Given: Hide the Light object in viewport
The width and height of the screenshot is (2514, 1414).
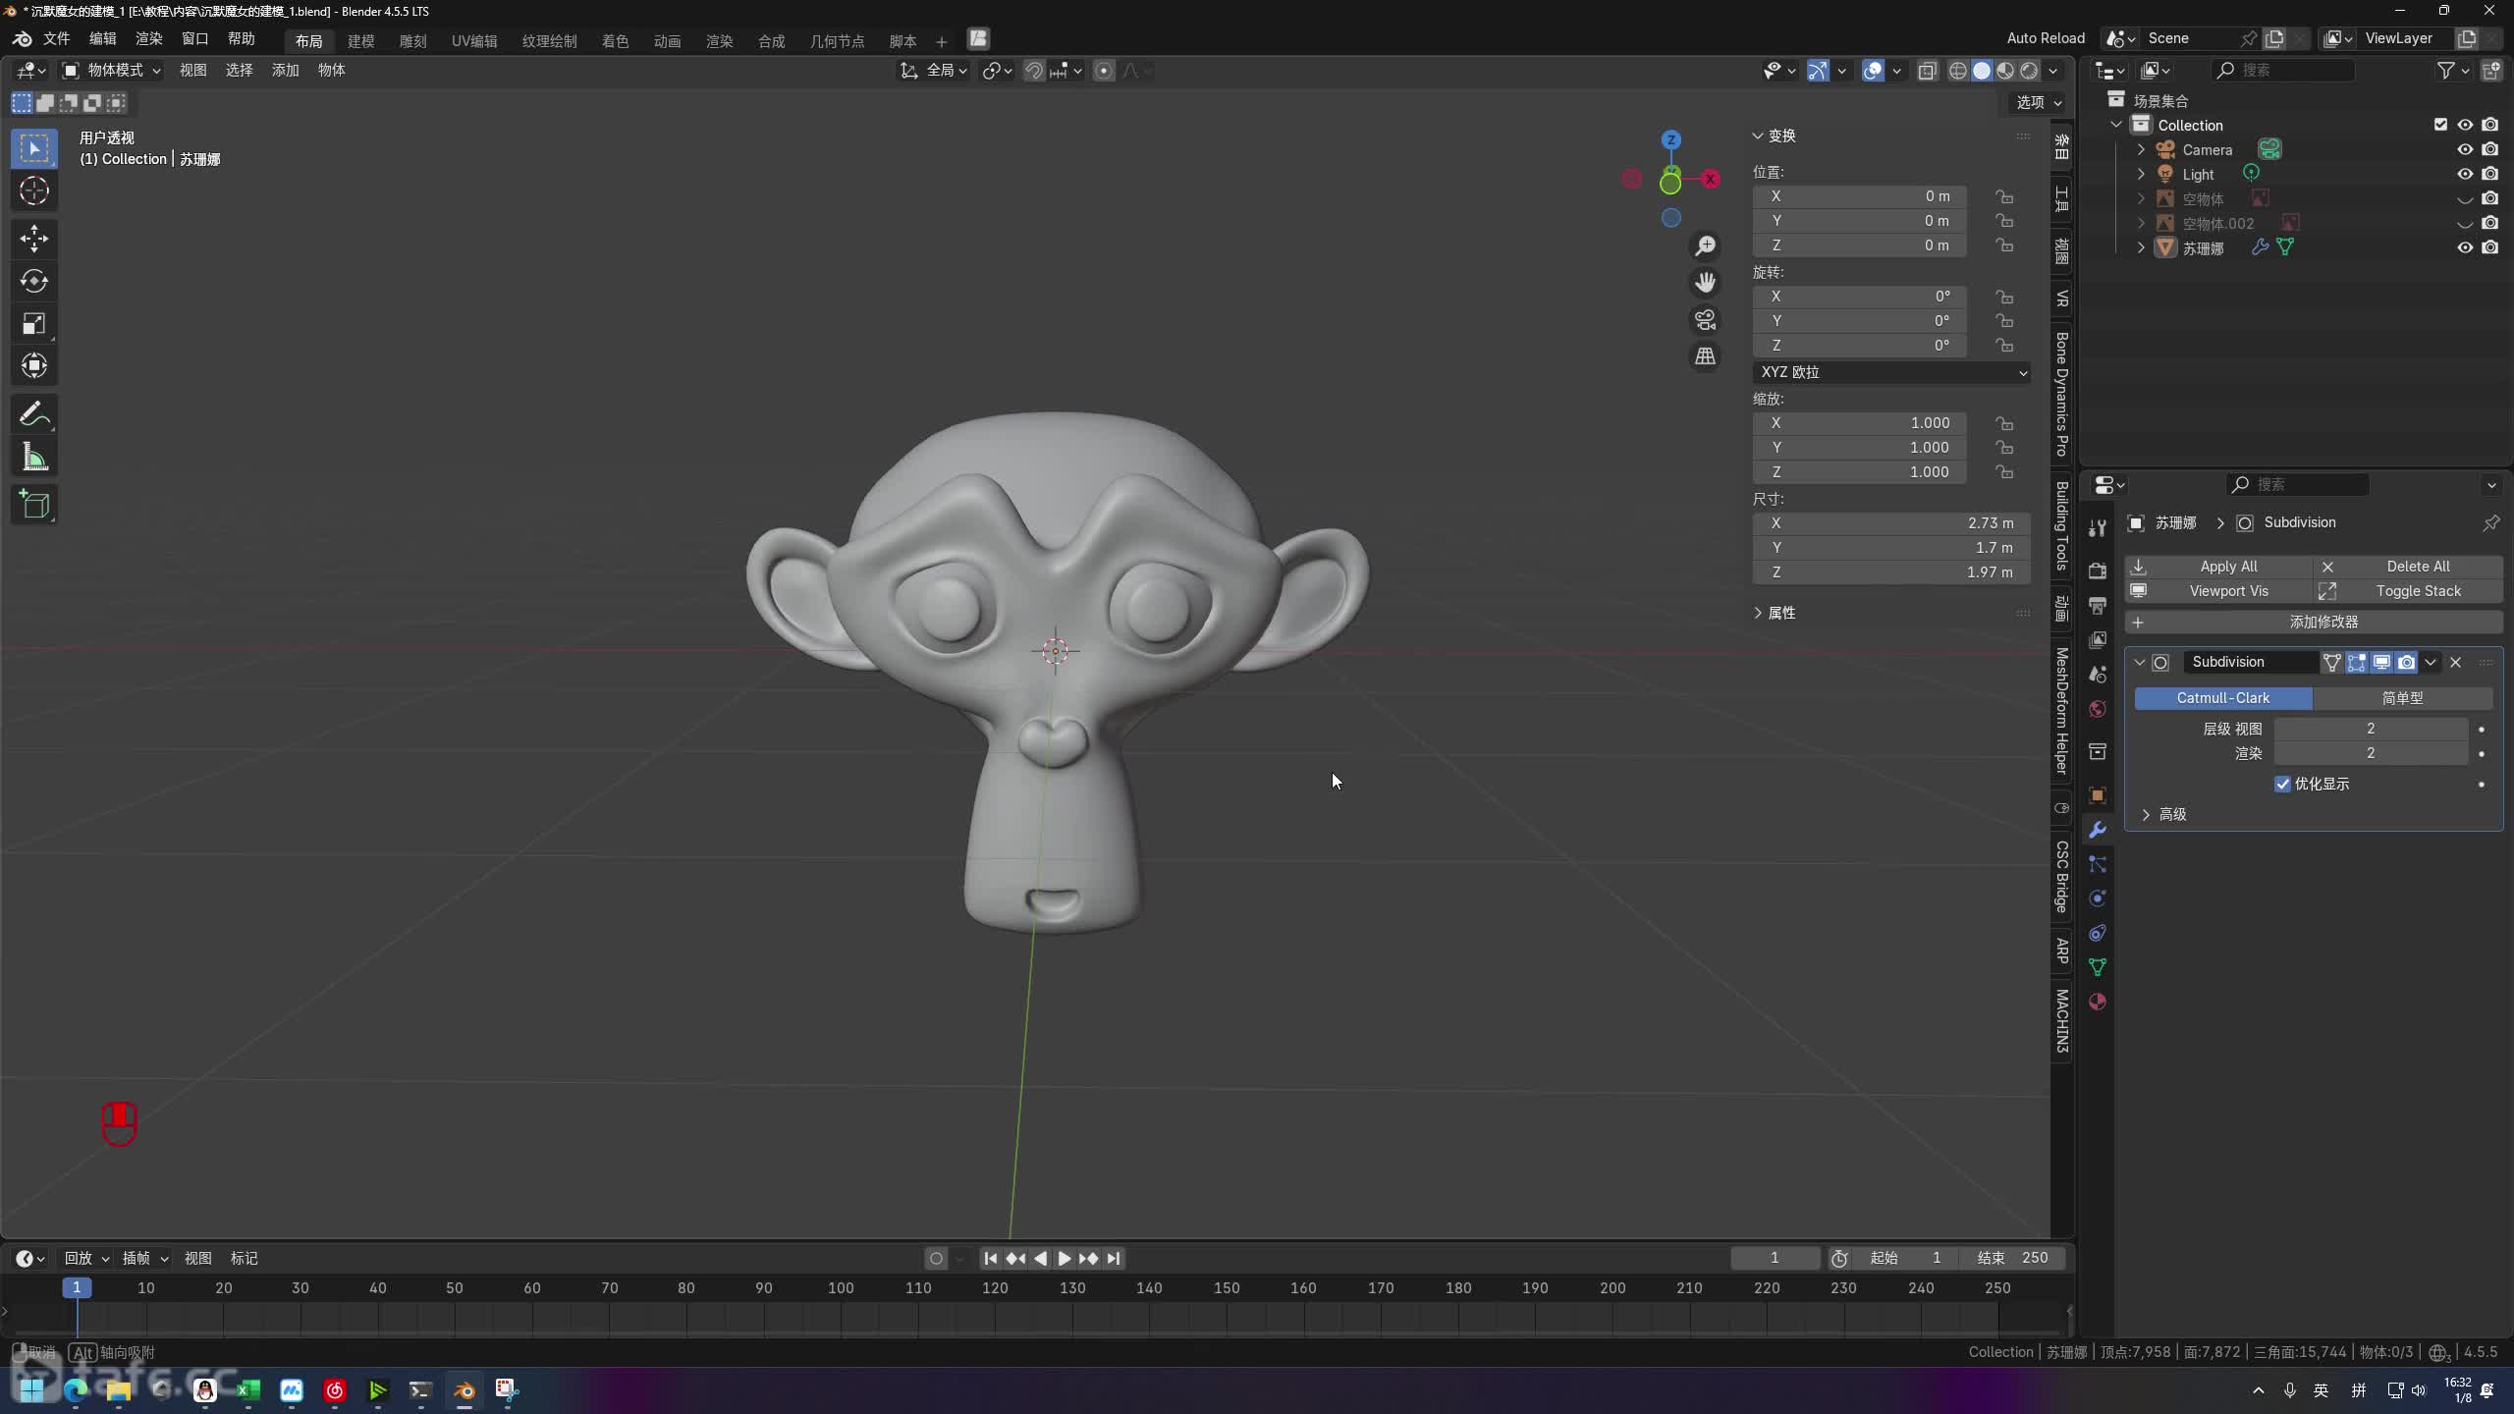Looking at the screenshot, I should tap(2465, 174).
